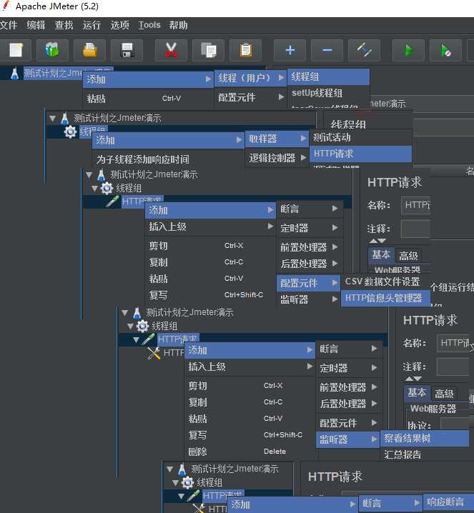Click 粘贴 entry beside 配置元件 and 线程（用户）

[x=148, y=98]
